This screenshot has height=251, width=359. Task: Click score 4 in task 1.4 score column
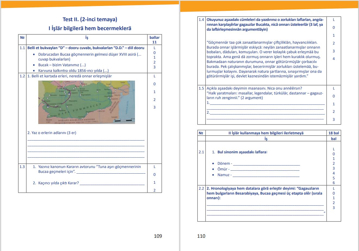coord(334,59)
